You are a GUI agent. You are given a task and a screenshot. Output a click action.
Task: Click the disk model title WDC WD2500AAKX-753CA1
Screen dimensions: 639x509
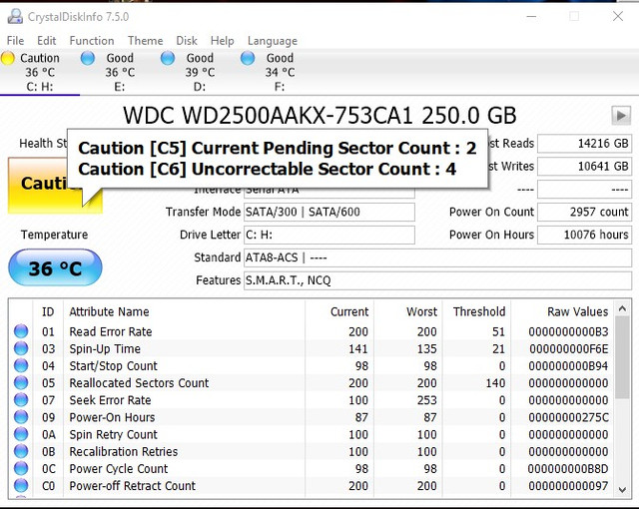269,116
